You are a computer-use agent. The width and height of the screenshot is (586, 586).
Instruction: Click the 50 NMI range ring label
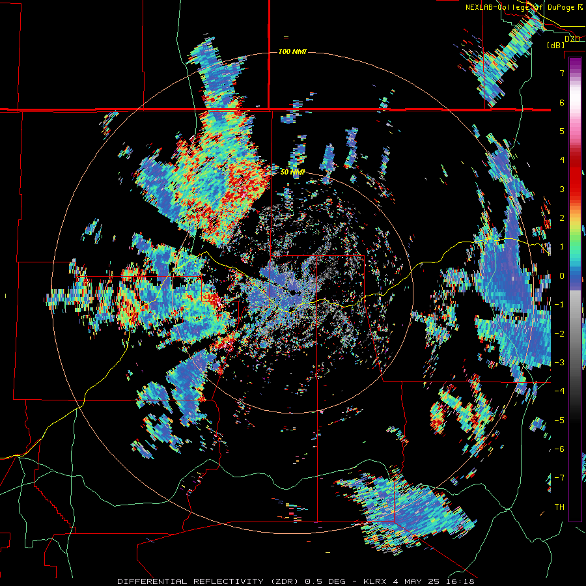tap(292, 172)
